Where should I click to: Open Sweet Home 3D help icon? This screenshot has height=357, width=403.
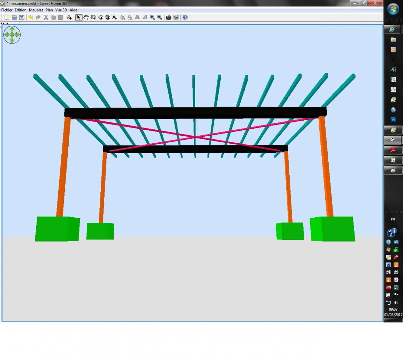(185, 17)
